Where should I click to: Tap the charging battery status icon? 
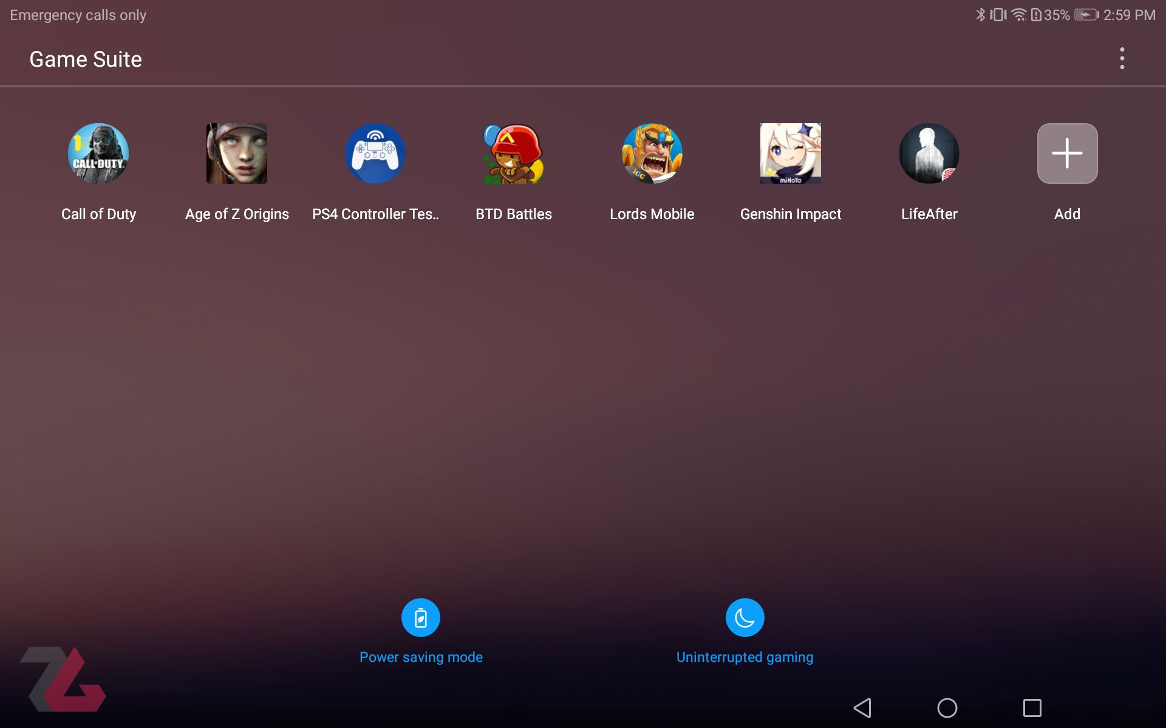[x=1086, y=15]
